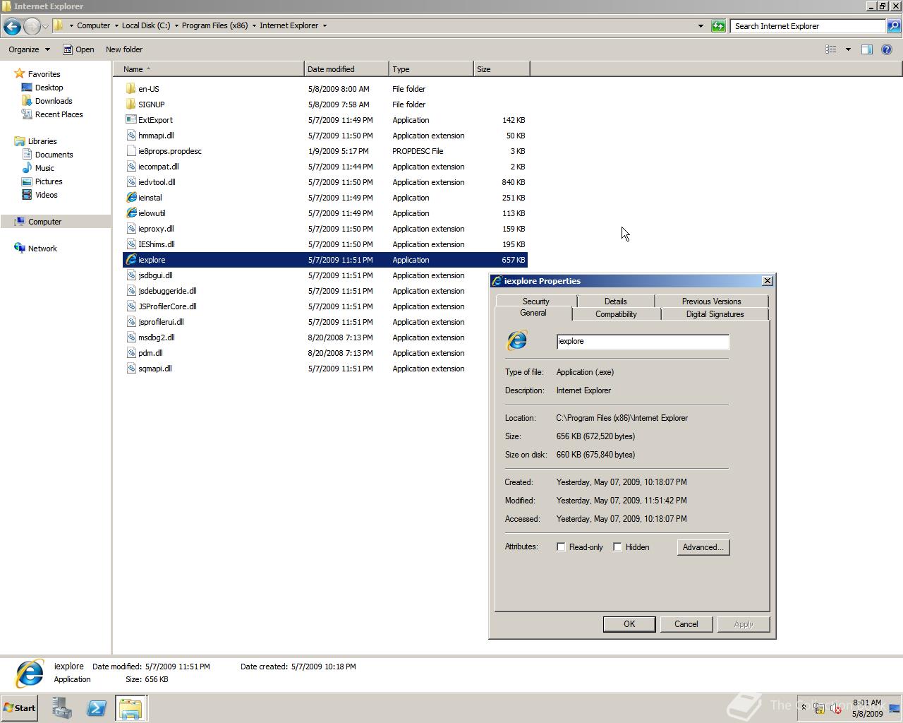Click the Network icon in navigation pane
Viewport: 903px width, 723px height.
click(20, 249)
